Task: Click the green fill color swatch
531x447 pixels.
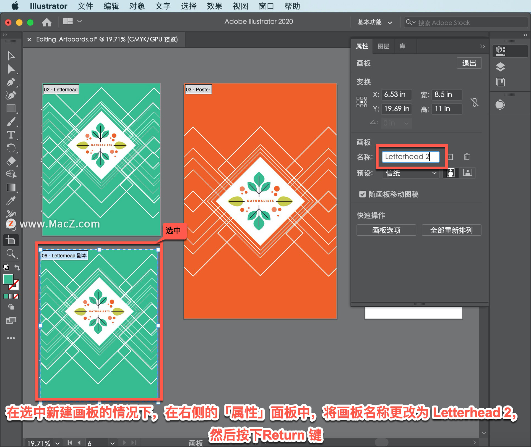Action: pos(8,279)
